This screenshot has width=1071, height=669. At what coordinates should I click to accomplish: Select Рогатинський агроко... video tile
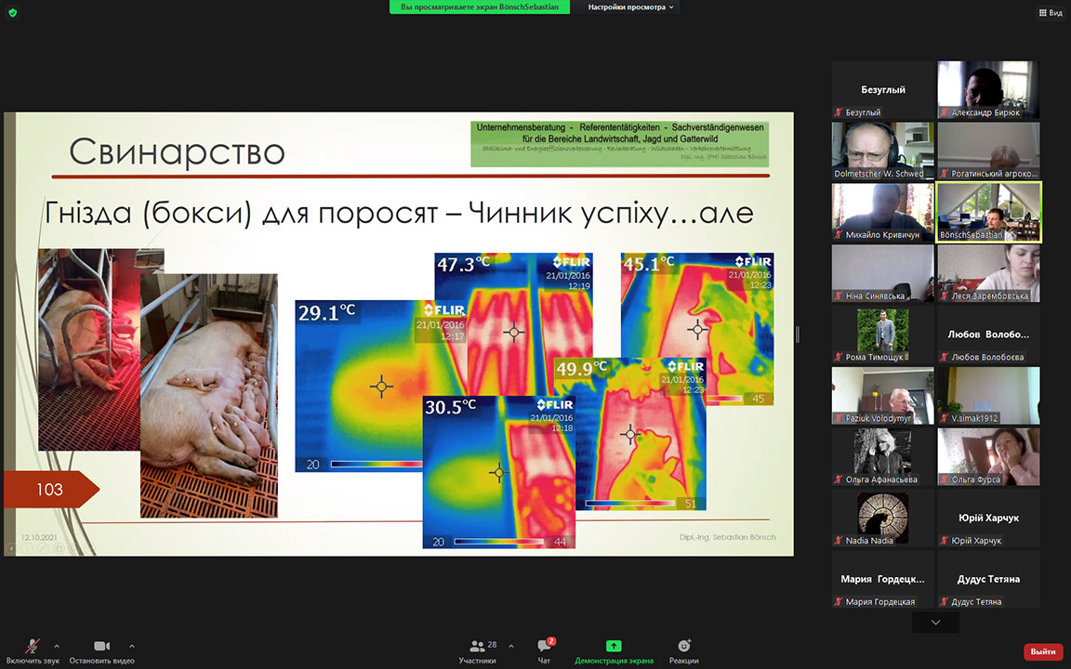point(988,151)
